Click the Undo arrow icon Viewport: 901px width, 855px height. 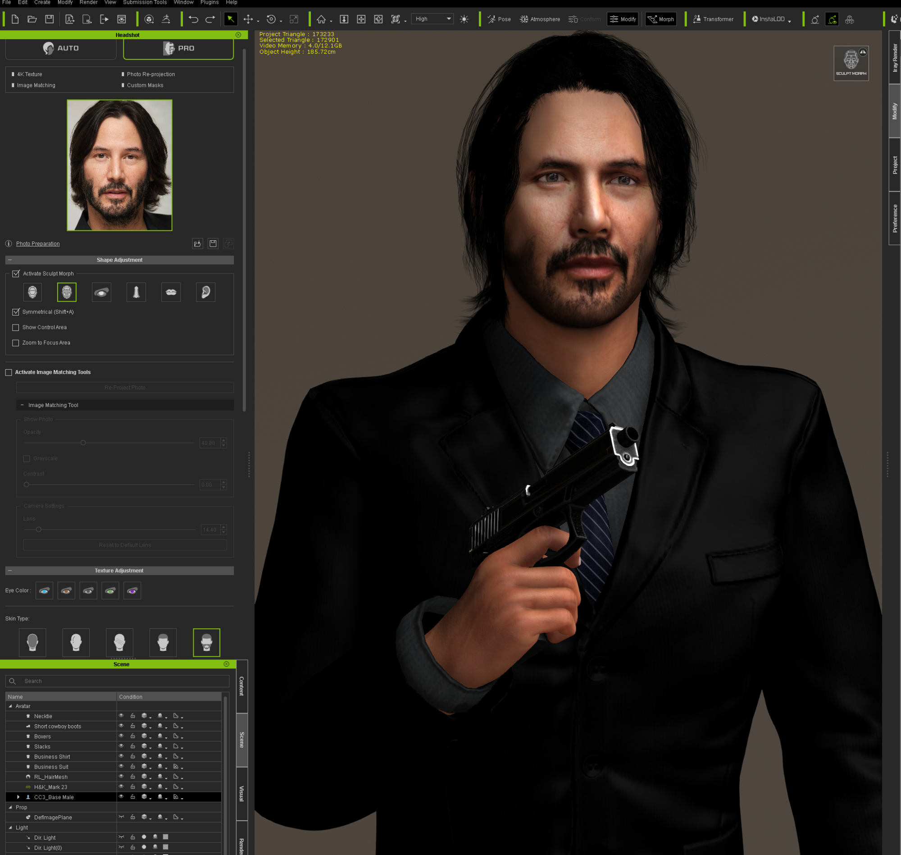pyautogui.click(x=193, y=19)
